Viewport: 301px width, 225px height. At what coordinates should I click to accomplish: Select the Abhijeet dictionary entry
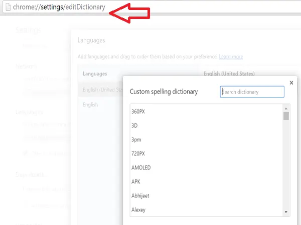pos(206,195)
